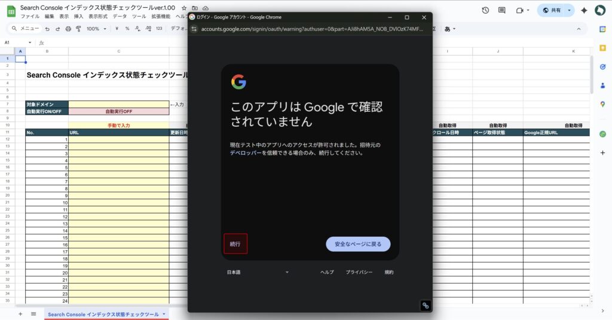Expand the 共有 share options arrow
612x320 pixels.
[x=569, y=10]
